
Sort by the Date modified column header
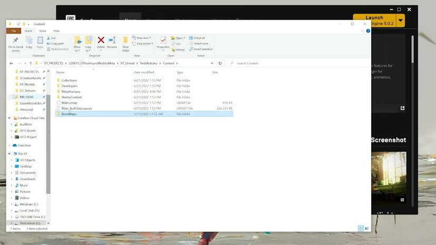click(x=144, y=73)
